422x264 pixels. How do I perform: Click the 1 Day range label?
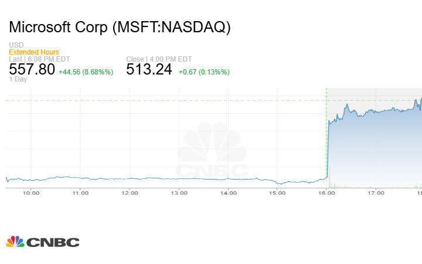(18, 79)
